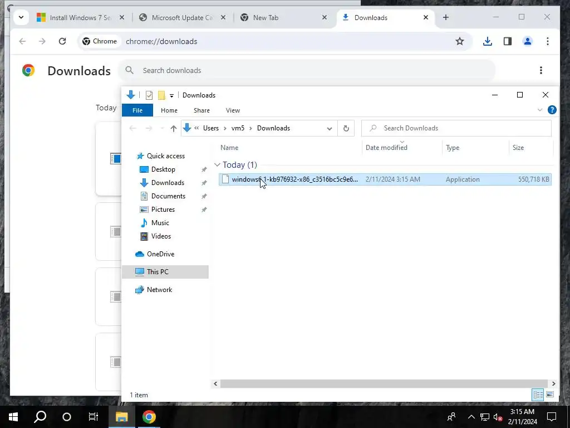Show hidden system tray icons
The height and width of the screenshot is (428, 570).
[471, 417]
